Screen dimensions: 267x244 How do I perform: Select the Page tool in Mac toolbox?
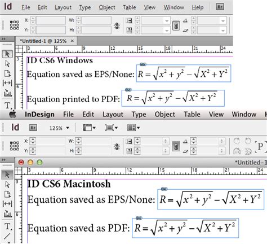point(7,194)
